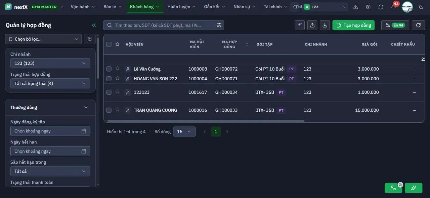Change Số dòng rows-per-page dropdown

184,132
